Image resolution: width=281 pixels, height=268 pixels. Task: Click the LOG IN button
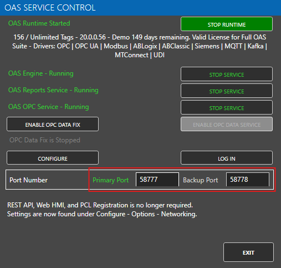227,158
